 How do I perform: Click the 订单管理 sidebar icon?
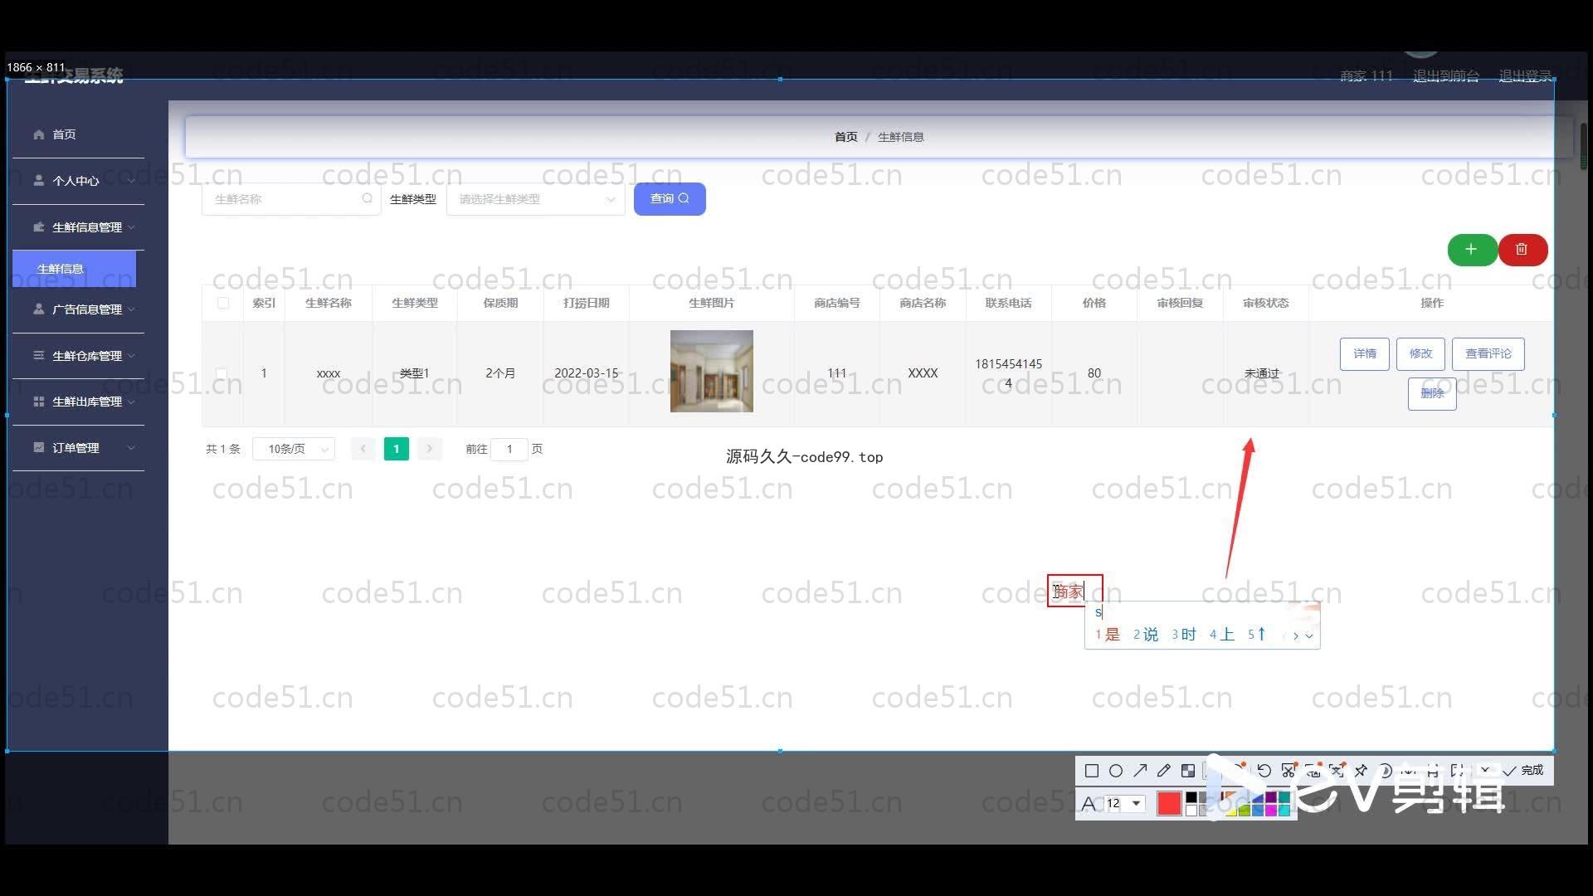click(x=38, y=448)
